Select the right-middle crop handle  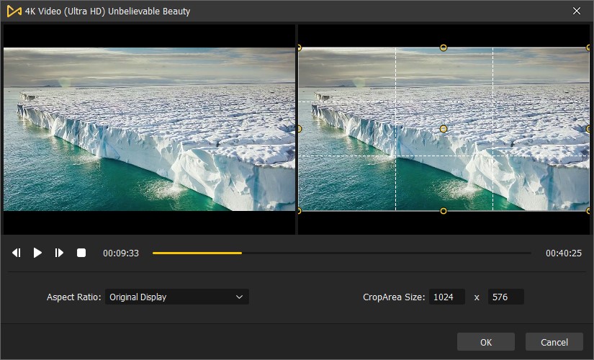[588, 129]
